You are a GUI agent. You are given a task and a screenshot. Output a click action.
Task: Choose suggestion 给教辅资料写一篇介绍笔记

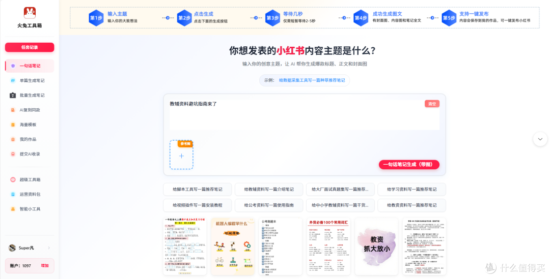(269, 190)
